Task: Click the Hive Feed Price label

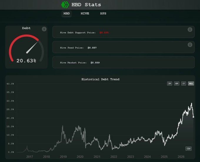Action: tap(72, 48)
